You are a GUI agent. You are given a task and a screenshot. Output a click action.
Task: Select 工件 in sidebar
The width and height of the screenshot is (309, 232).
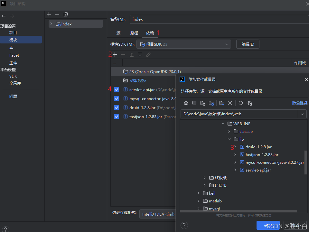pyautogui.click(x=13, y=63)
